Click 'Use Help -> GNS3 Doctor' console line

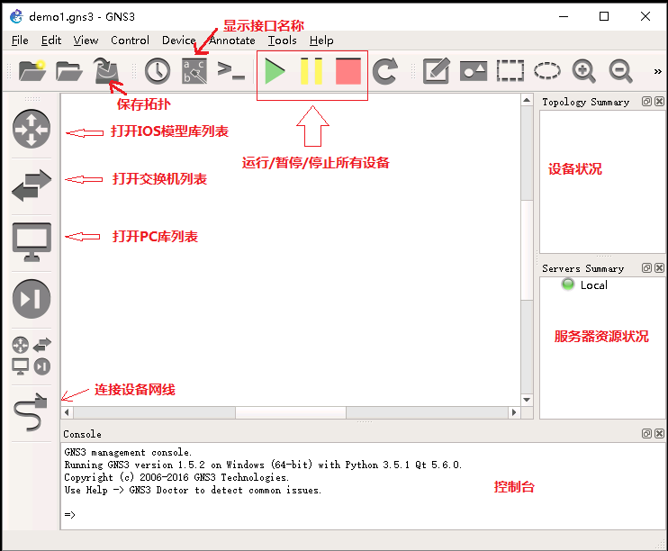193,490
